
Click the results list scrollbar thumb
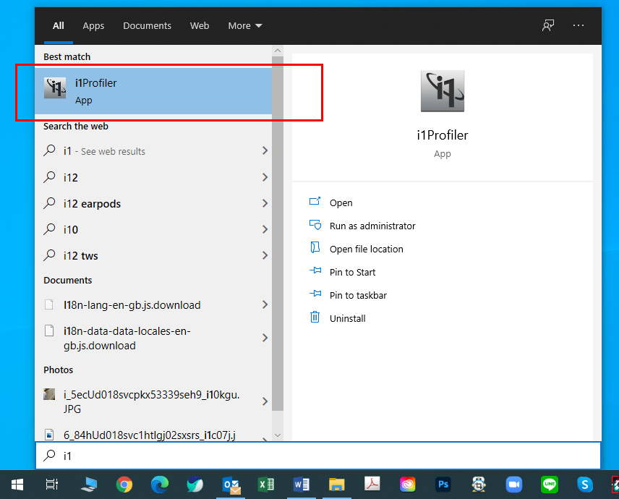pos(278,234)
